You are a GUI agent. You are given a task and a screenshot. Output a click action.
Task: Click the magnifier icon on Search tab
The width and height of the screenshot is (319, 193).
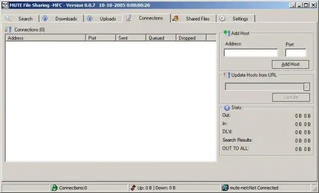pos(7,19)
